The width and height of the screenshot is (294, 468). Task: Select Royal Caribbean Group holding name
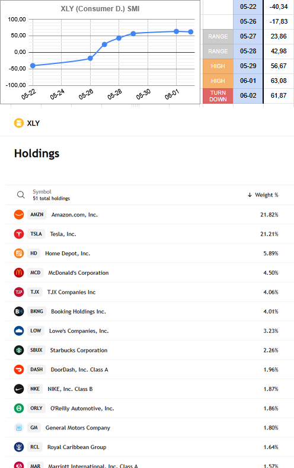[77, 447]
